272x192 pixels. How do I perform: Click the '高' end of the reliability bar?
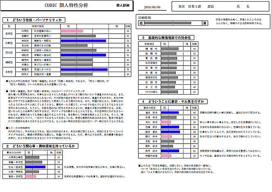tap(205, 23)
